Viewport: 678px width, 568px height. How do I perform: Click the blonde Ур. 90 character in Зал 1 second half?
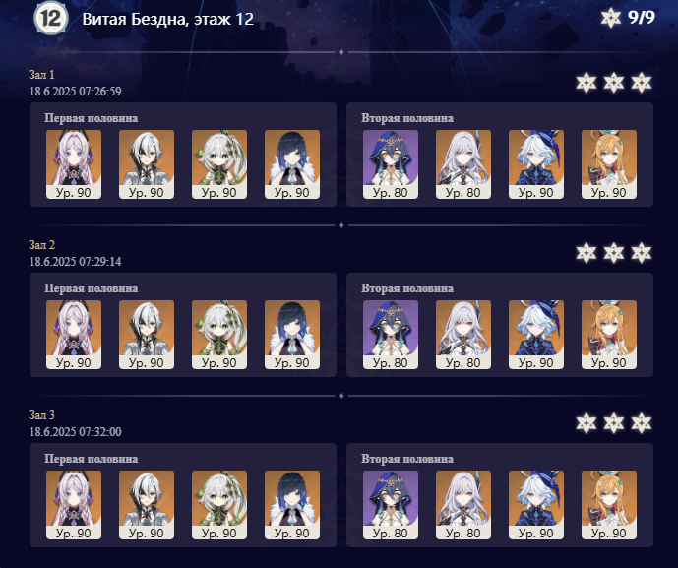point(609,164)
